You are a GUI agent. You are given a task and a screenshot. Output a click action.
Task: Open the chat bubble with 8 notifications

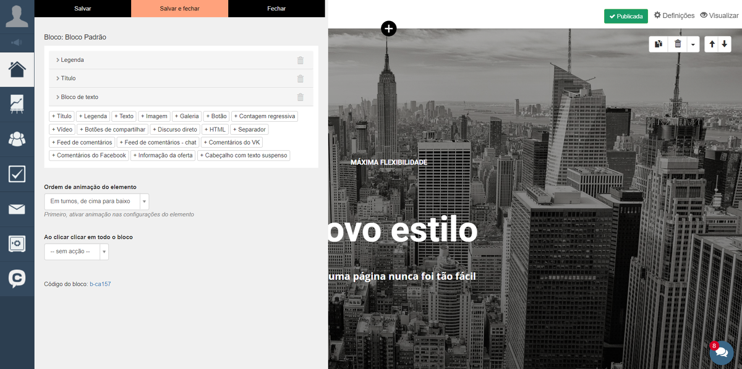pyautogui.click(x=721, y=352)
